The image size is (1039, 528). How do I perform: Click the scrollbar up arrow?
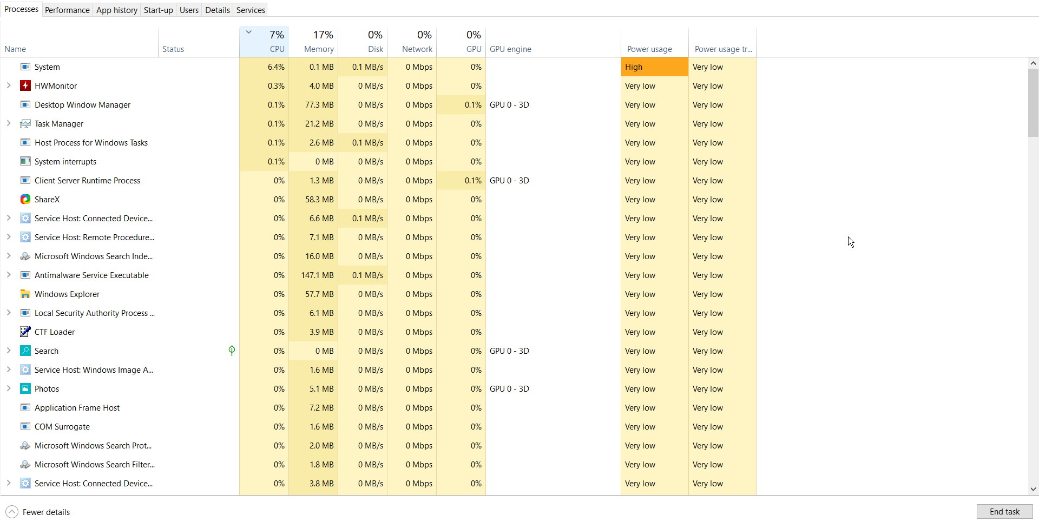[x=1033, y=63]
